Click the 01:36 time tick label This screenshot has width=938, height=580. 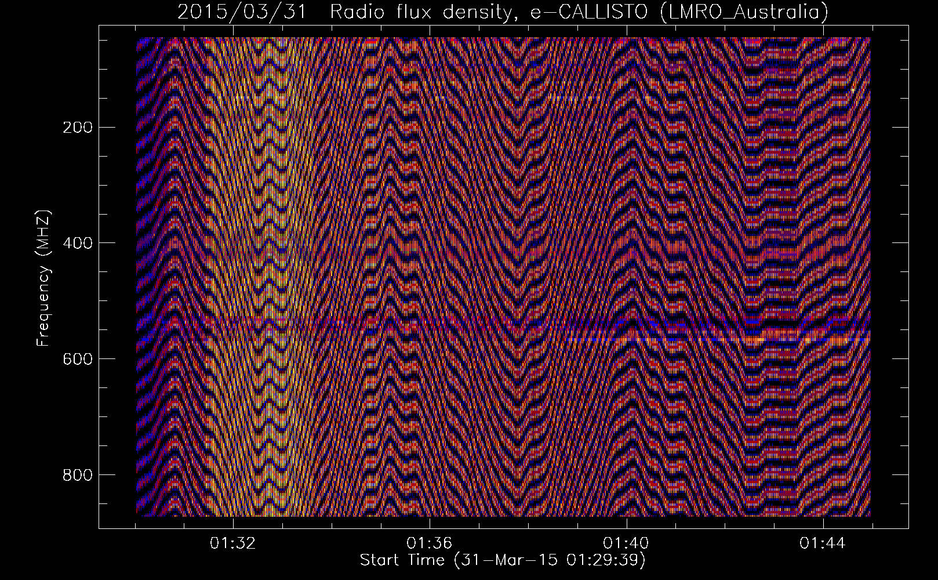click(x=430, y=543)
